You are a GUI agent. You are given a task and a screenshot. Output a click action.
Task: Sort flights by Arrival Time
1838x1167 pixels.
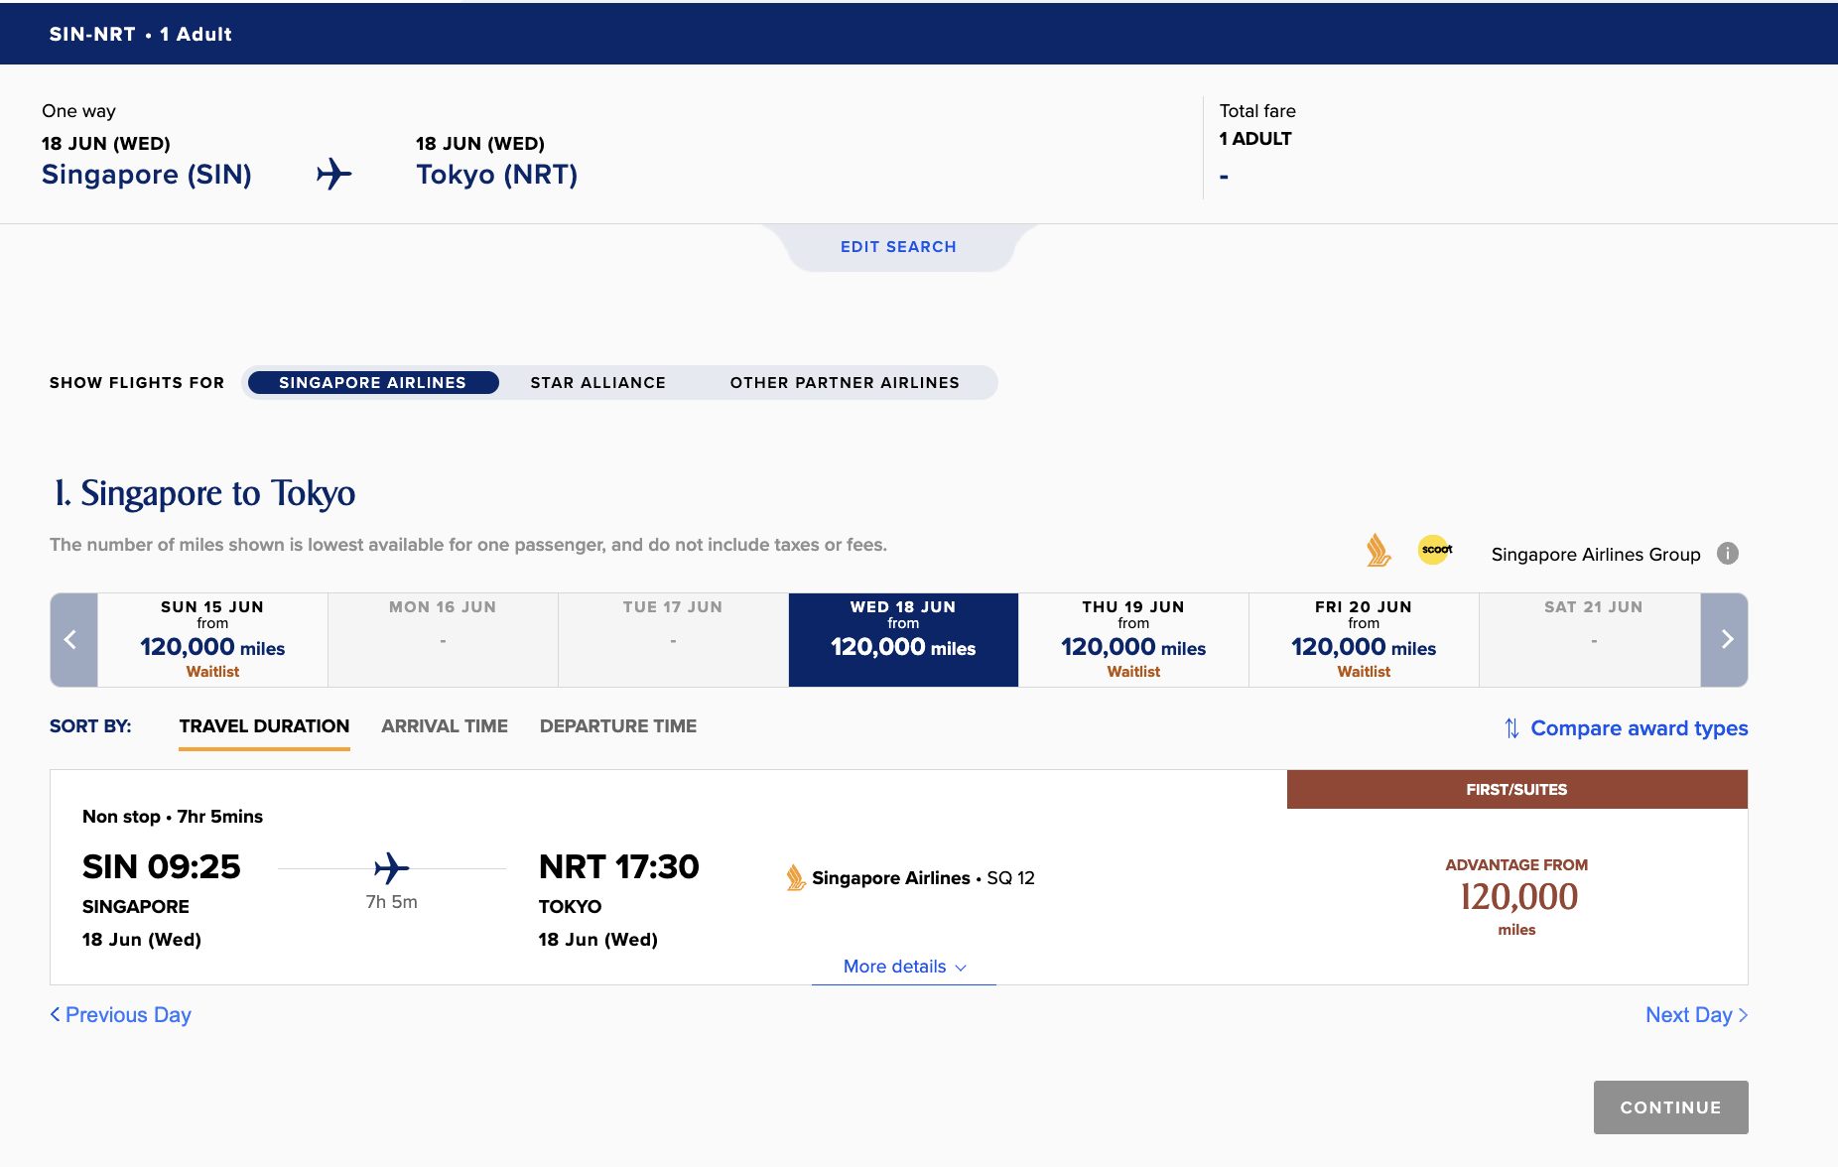click(x=444, y=726)
